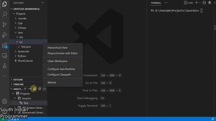This screenshot has width=216, height=121.
Task: Expand the Javascript folder
Action: pyautogui.click(x=16, y=51)
